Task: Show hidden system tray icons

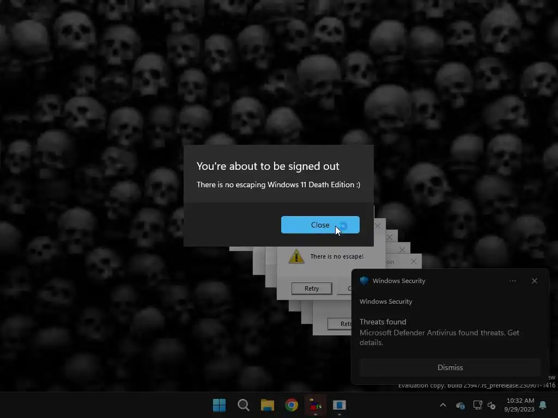Action: 442,405
